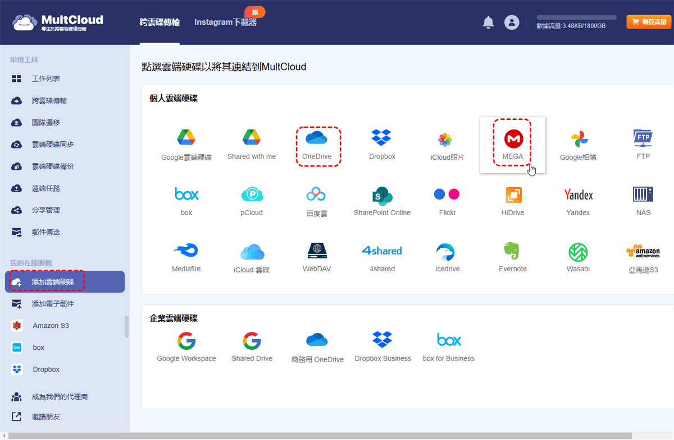Pick the 百度雲 icon

click(x=316, y=194)
